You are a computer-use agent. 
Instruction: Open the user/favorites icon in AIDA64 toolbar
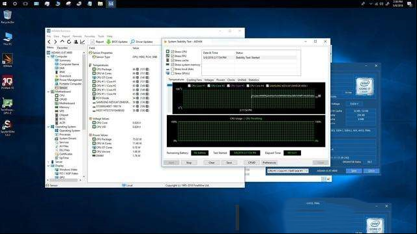[x=76, y=42]
